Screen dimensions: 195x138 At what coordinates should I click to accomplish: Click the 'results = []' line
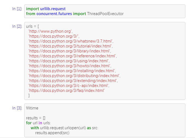point(36,118)
